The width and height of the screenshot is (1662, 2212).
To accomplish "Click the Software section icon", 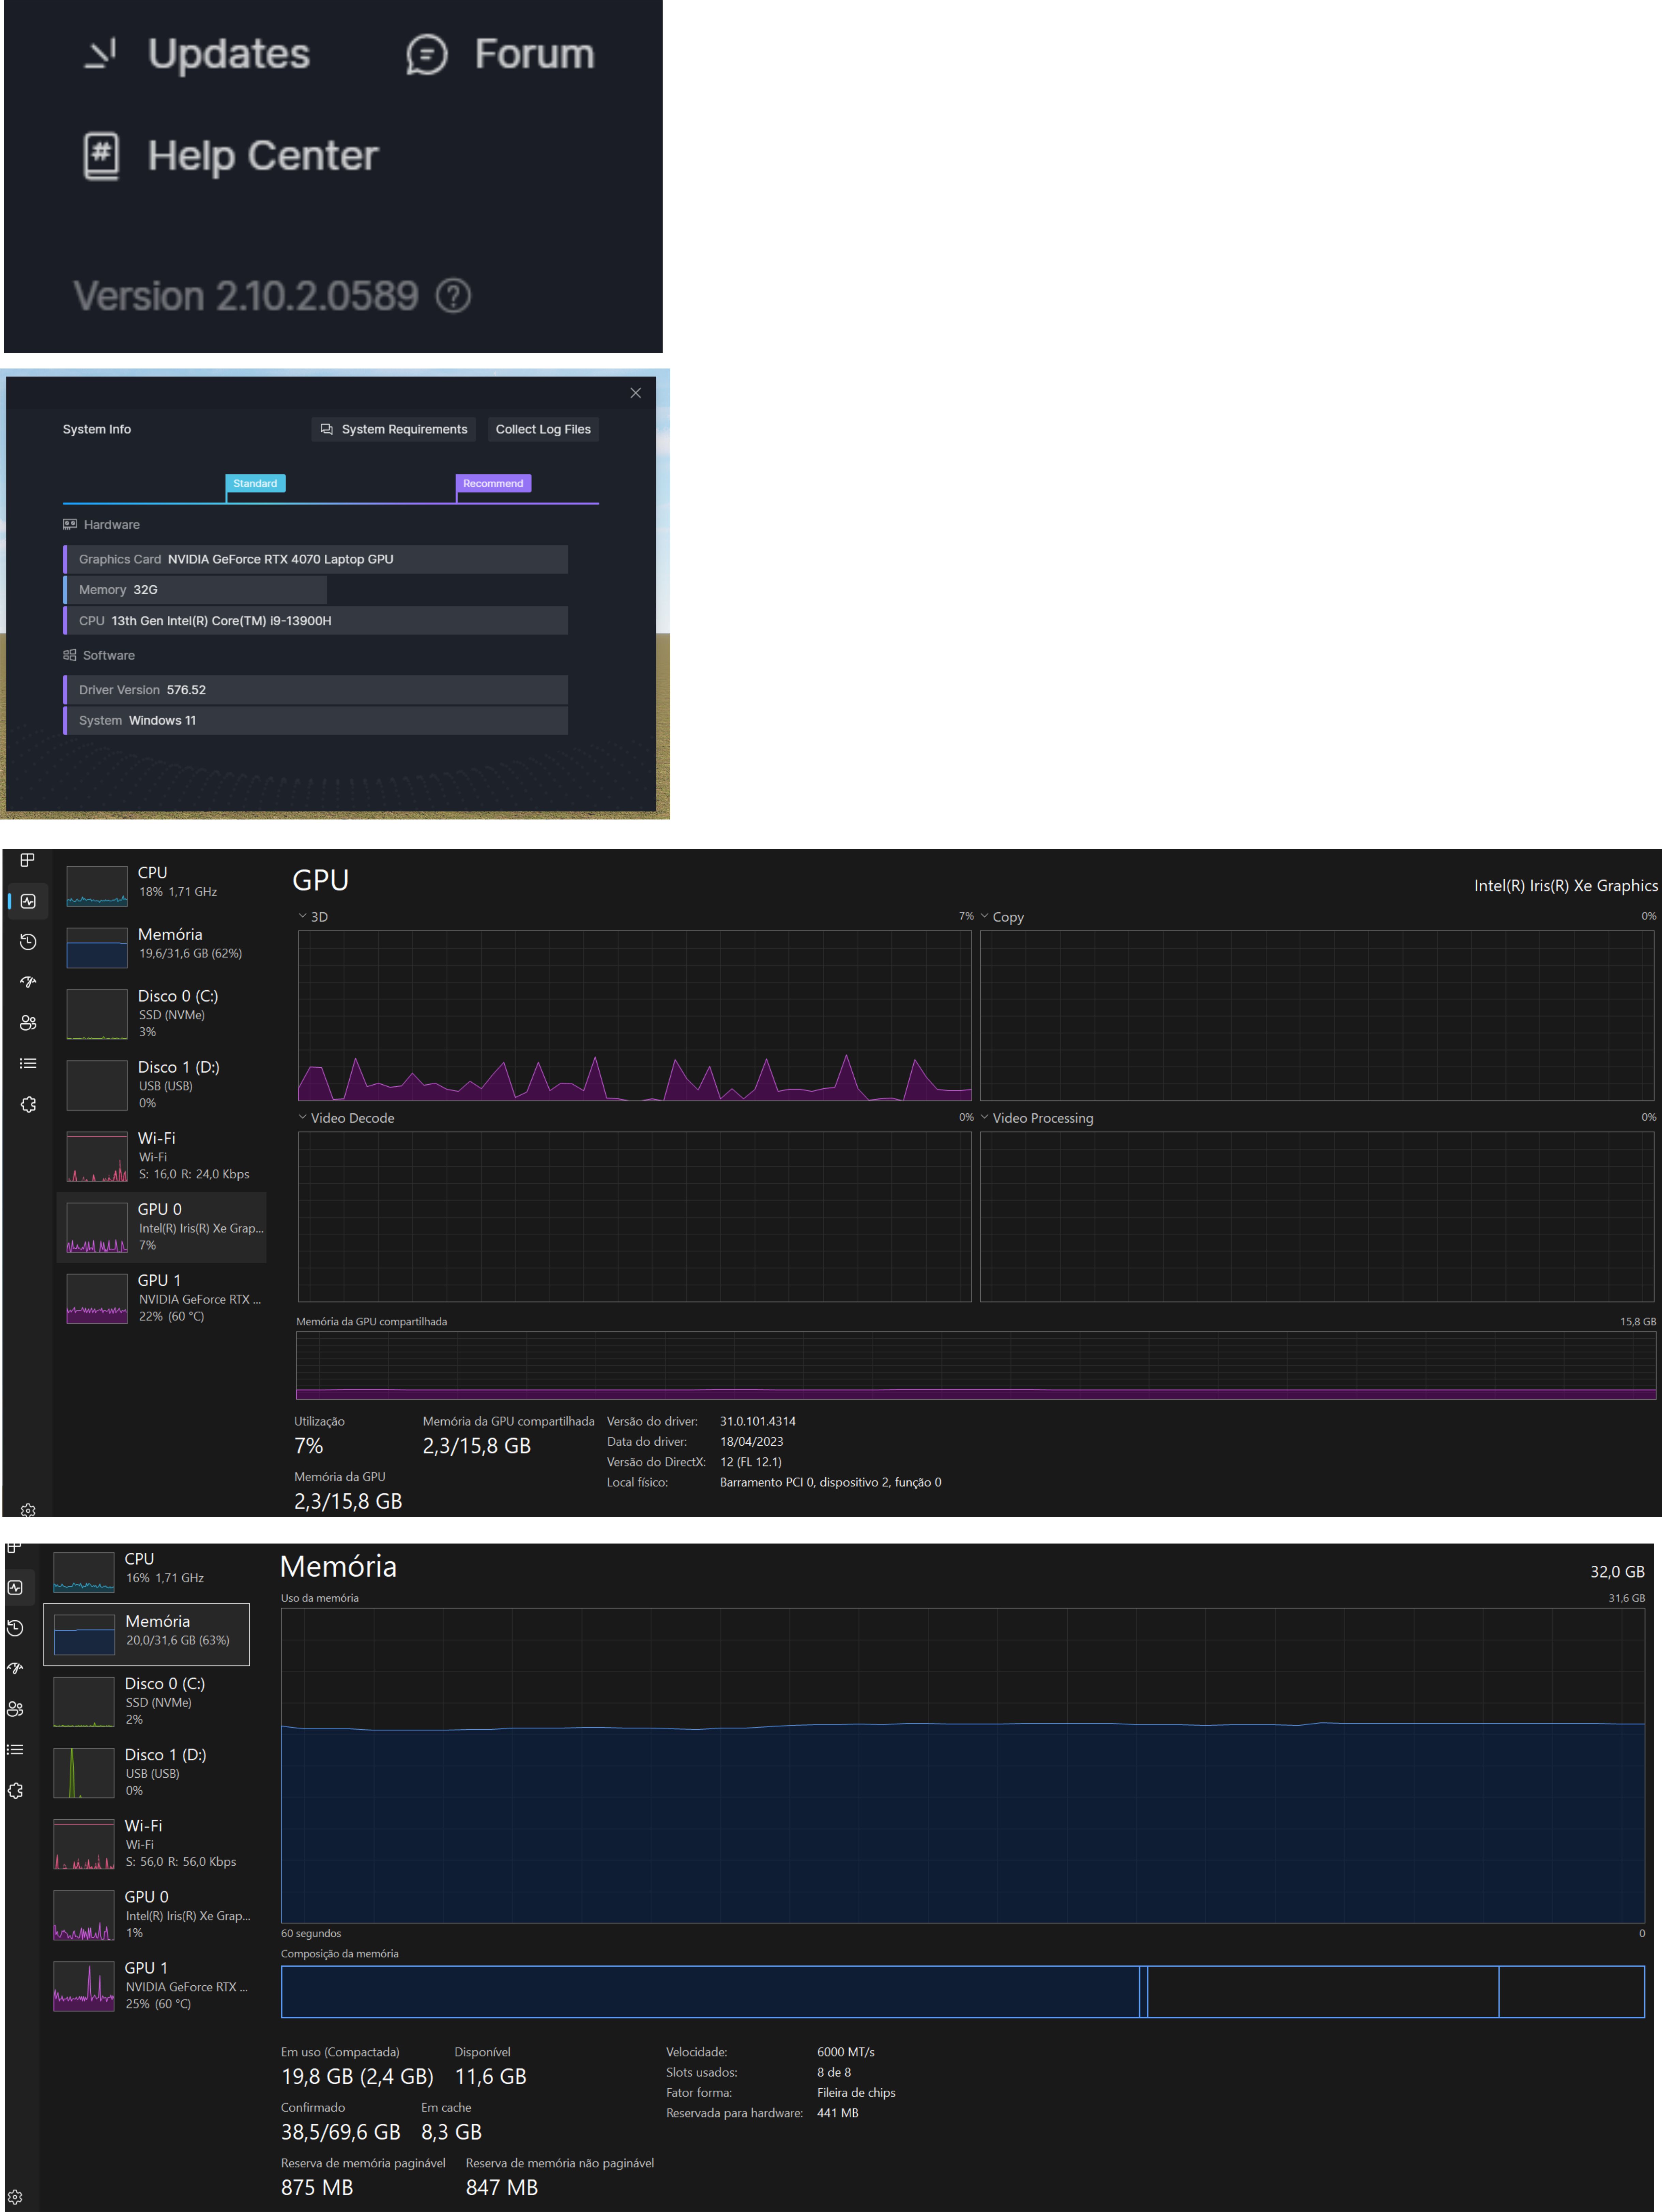I will [70, 655].
